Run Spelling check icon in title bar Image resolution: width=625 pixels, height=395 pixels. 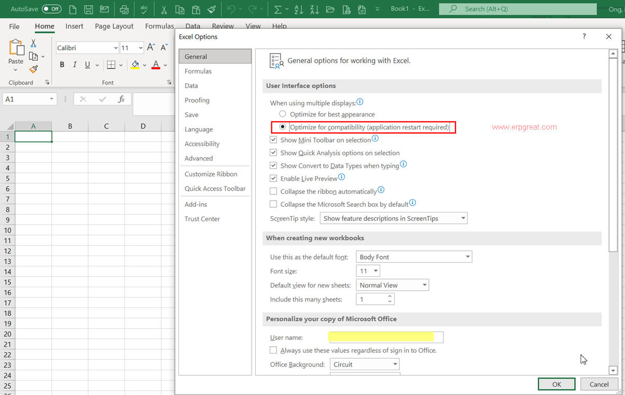[x=144, y=9]
